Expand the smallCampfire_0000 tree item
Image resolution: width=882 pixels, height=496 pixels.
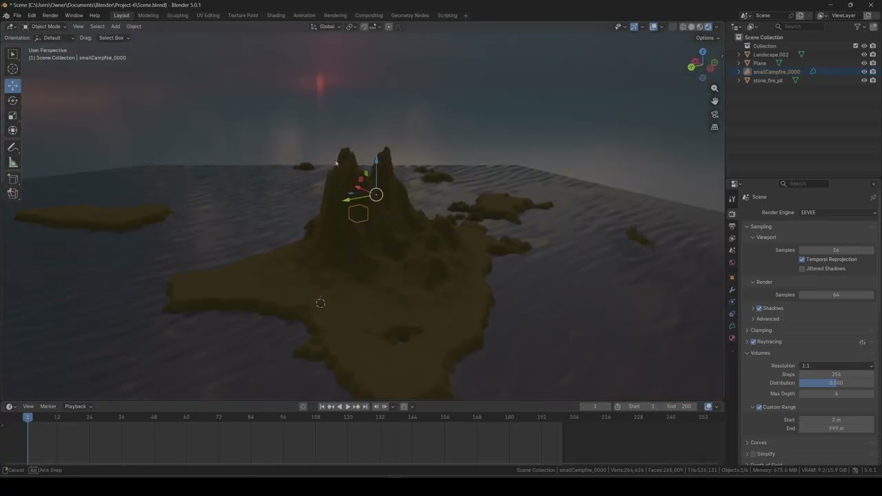tap(739, 72)
